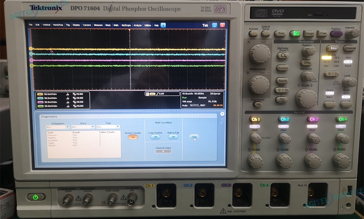
Task: Open the Utilities menu
Action: coord(147,25)
